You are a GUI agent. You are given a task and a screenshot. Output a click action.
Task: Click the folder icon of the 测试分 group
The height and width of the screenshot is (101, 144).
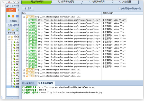tap(12, 37)
